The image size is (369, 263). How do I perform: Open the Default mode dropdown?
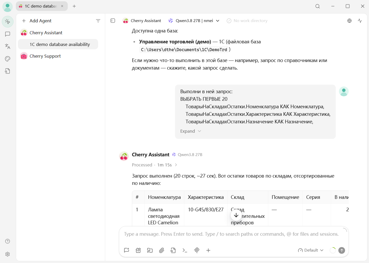click(311, 250)
